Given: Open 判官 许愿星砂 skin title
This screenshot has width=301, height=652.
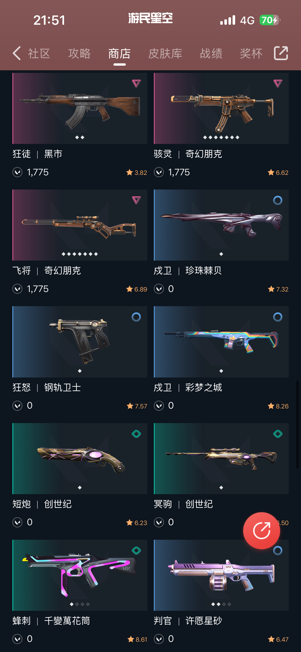Looking at the screenshot, I should click(188, 621).
